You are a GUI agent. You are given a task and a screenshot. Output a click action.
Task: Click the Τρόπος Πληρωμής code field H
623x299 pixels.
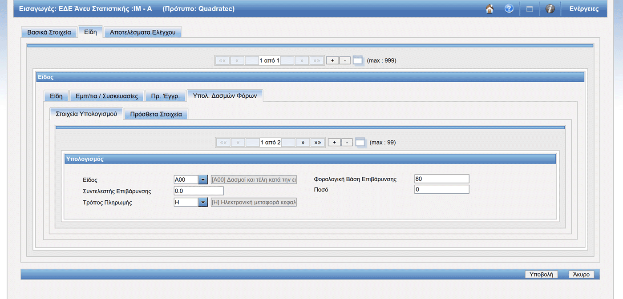(186, 202)
